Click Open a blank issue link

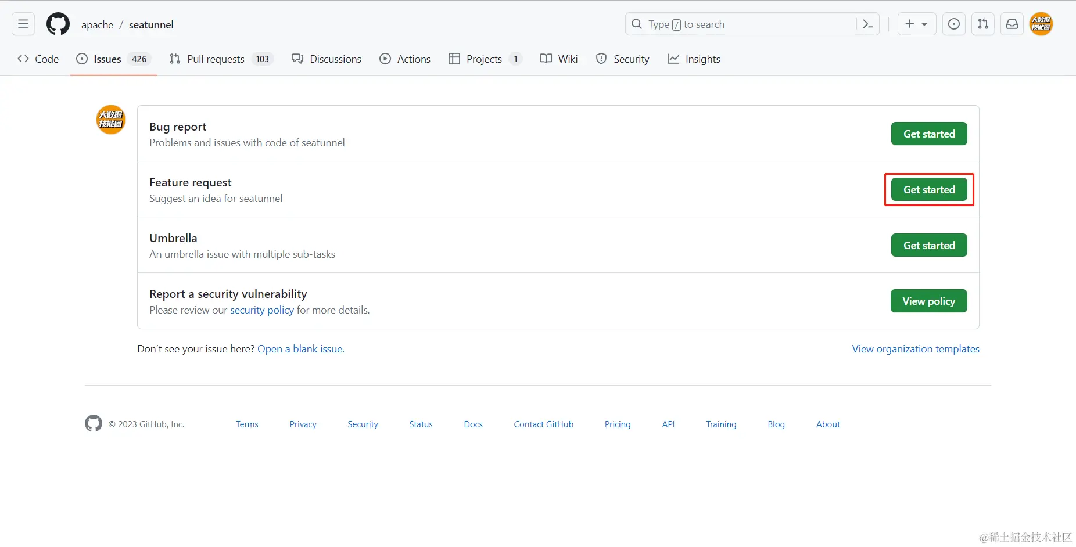tap(300, 349)
